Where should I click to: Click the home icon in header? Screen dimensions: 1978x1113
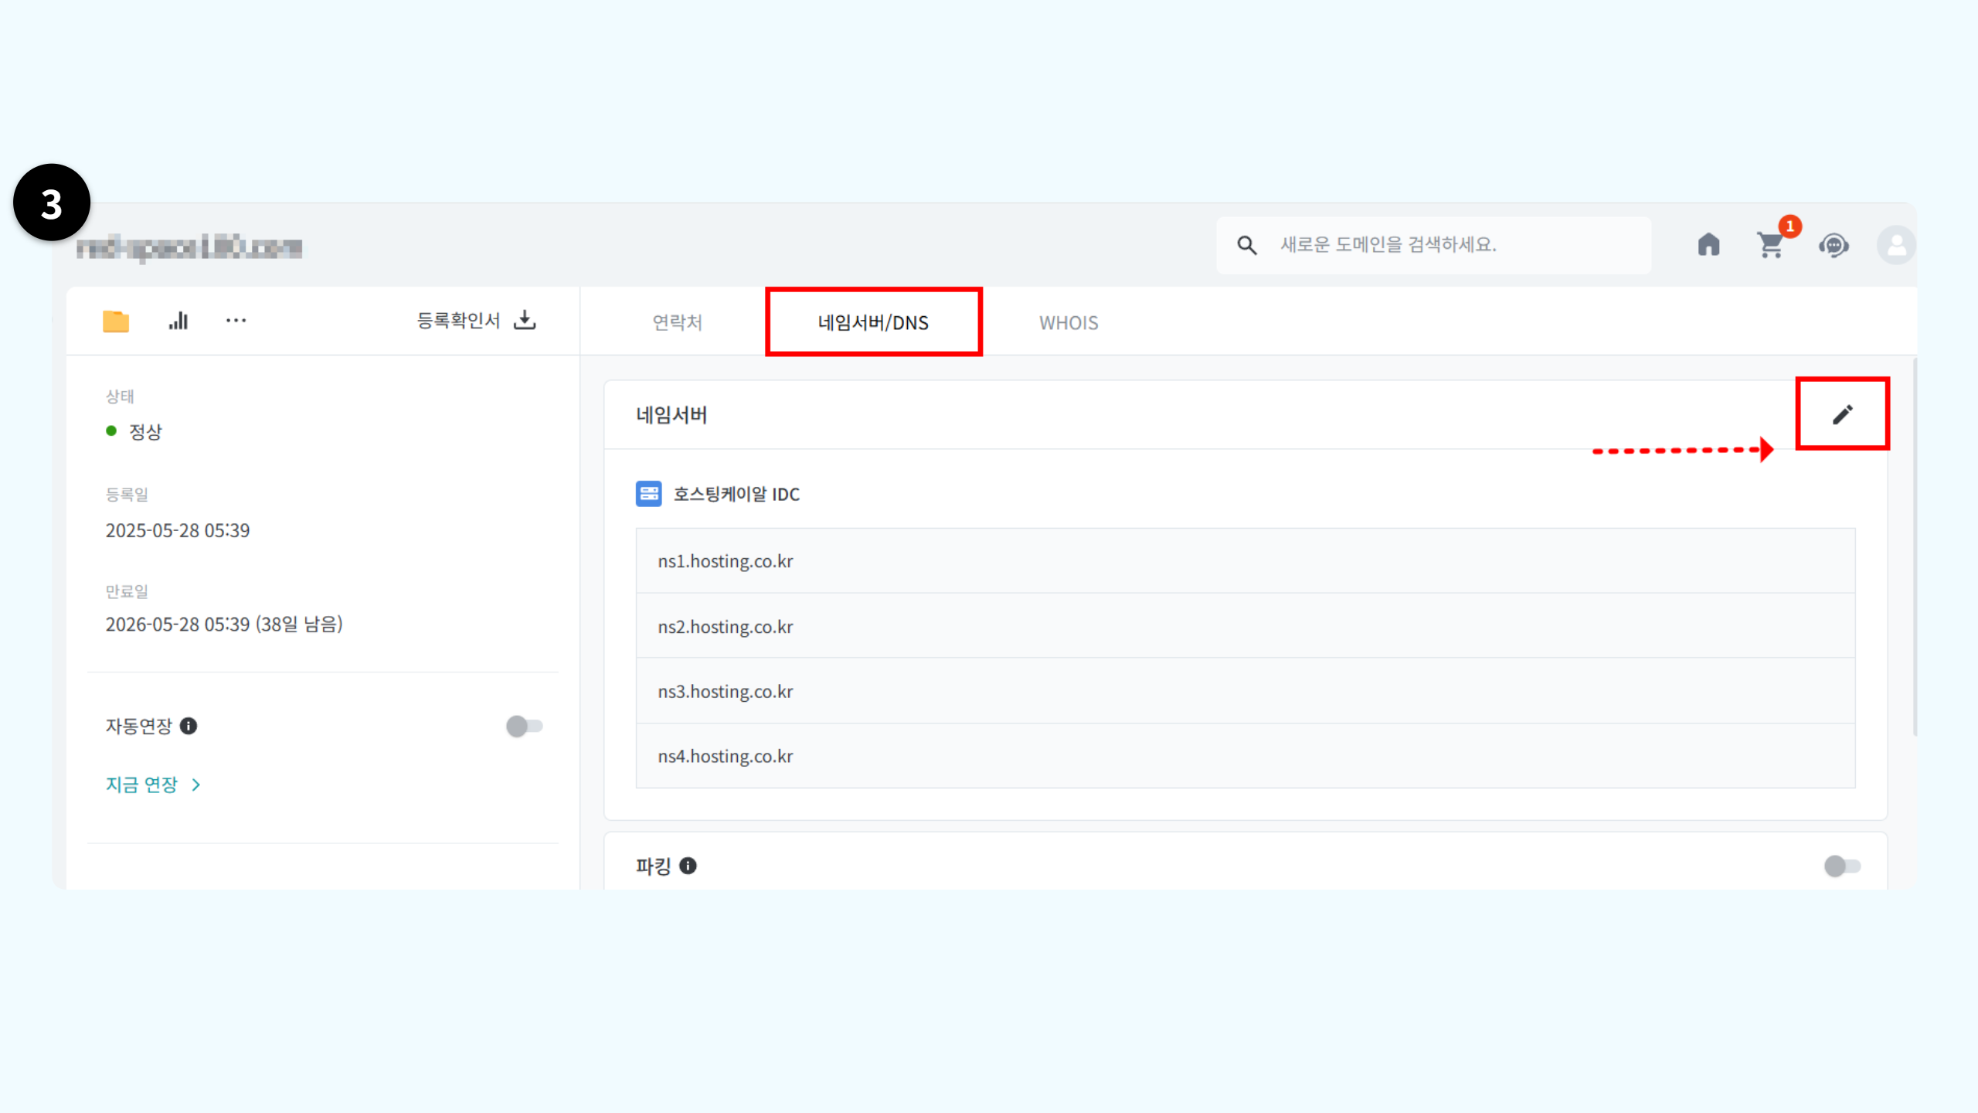pyautogui.click(x=1708, y=245)
